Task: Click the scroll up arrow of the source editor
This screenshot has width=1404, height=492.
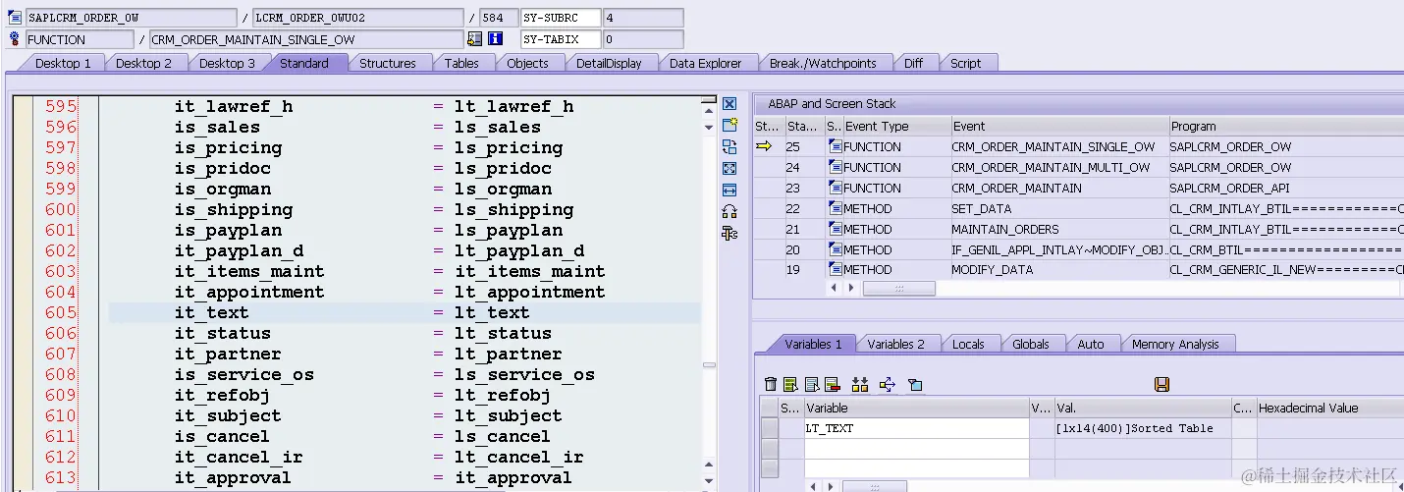Action: coord(709,113)
